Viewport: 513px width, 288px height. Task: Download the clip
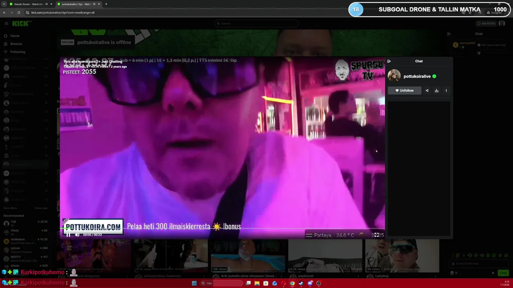436,90
